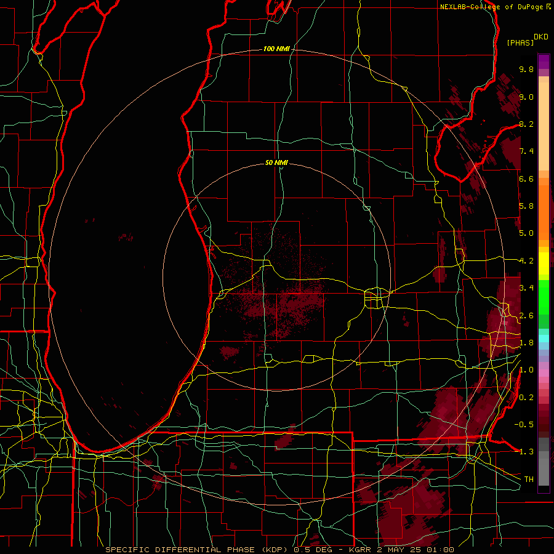Click the 8.2 legend value
The height and width of the screenshot is (554, 554).
[x=526, y=124]
